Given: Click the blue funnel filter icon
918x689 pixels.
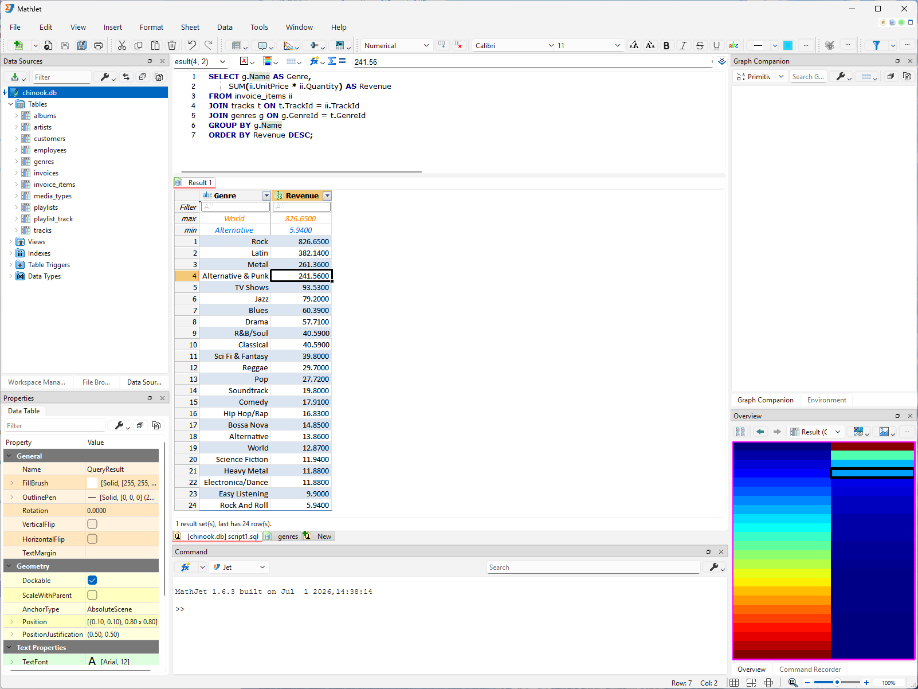Looking at the screenshot, I should coord(876,45).
